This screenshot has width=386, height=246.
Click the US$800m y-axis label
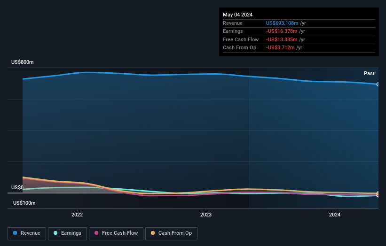23,62
